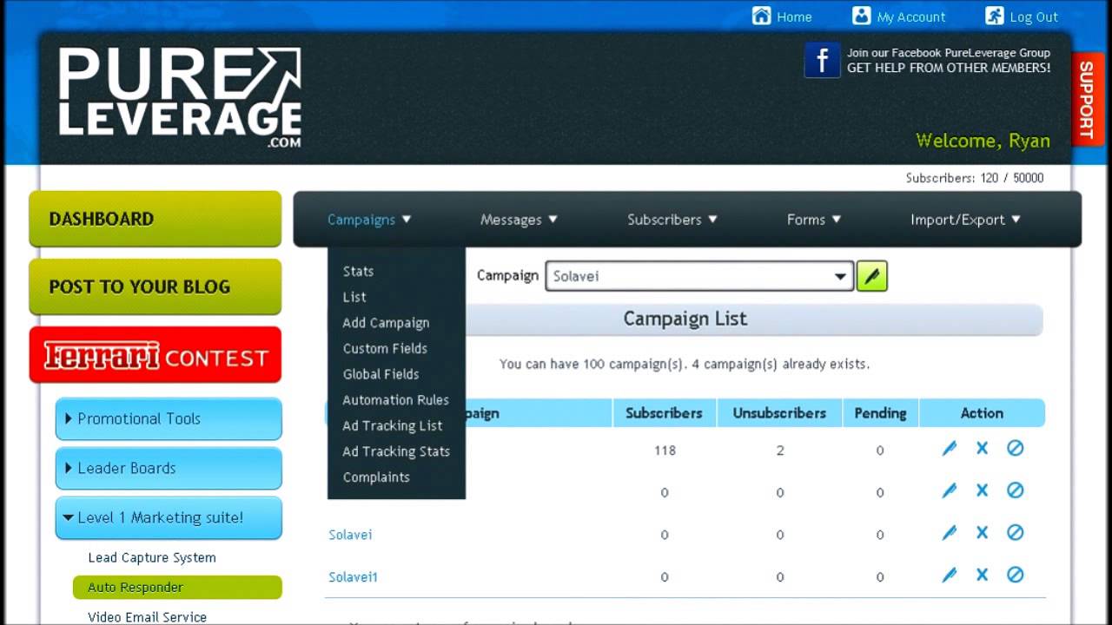Open the red SUPPORT side tab
The image size is (1112, 625).
(x=1086, y=99)
